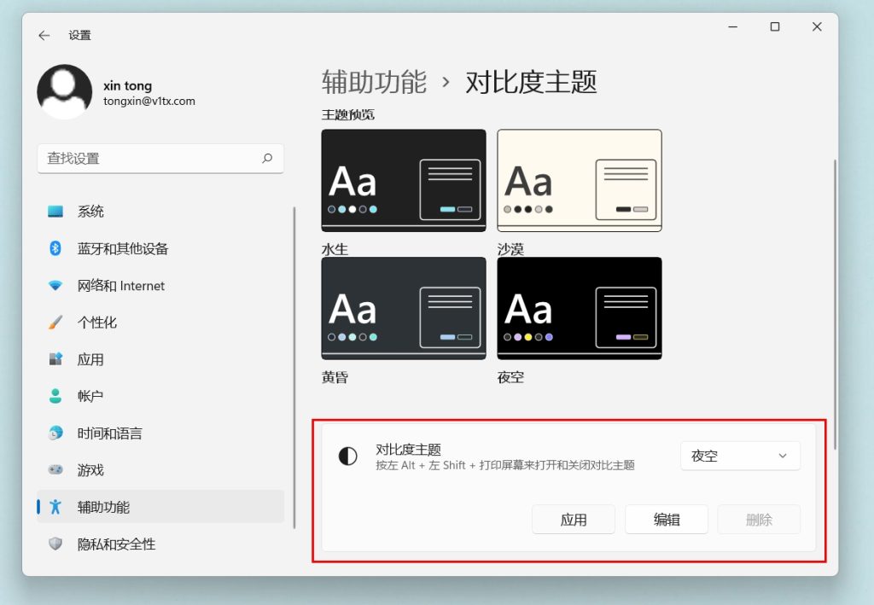This screenshot has width=874, height=605.
Task: Click the 辅助功能 accessibility figure icon
Action: coord(55,507)
